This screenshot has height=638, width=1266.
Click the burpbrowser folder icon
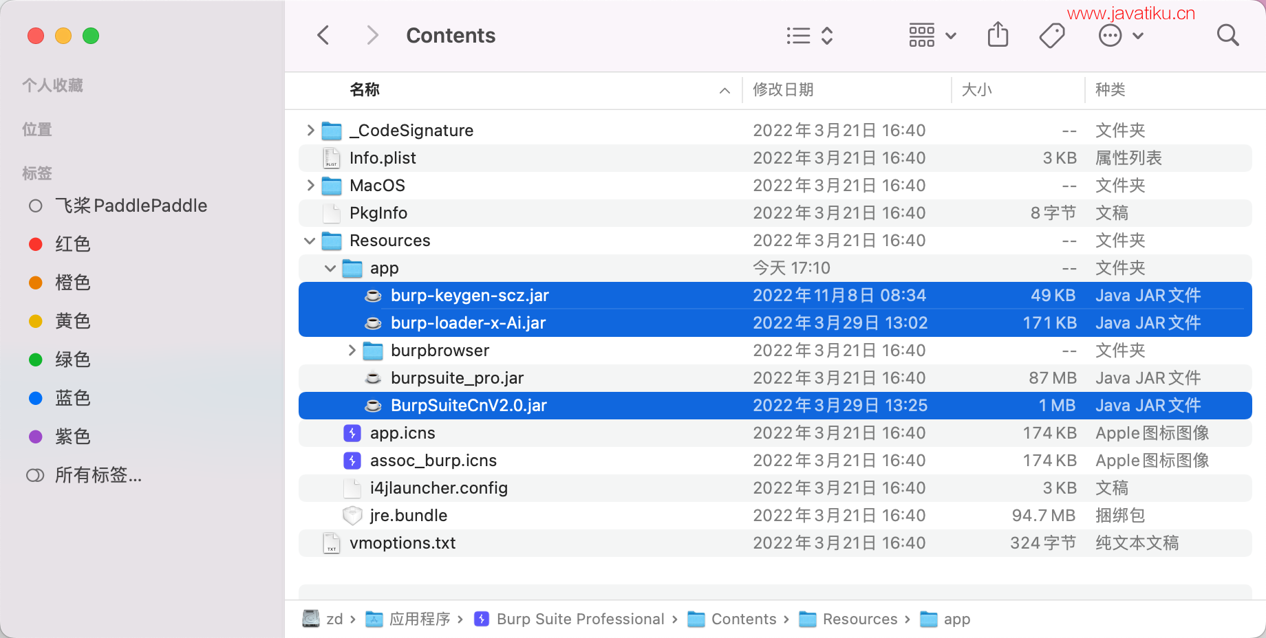pyautogui.click(x=374, y=351)
